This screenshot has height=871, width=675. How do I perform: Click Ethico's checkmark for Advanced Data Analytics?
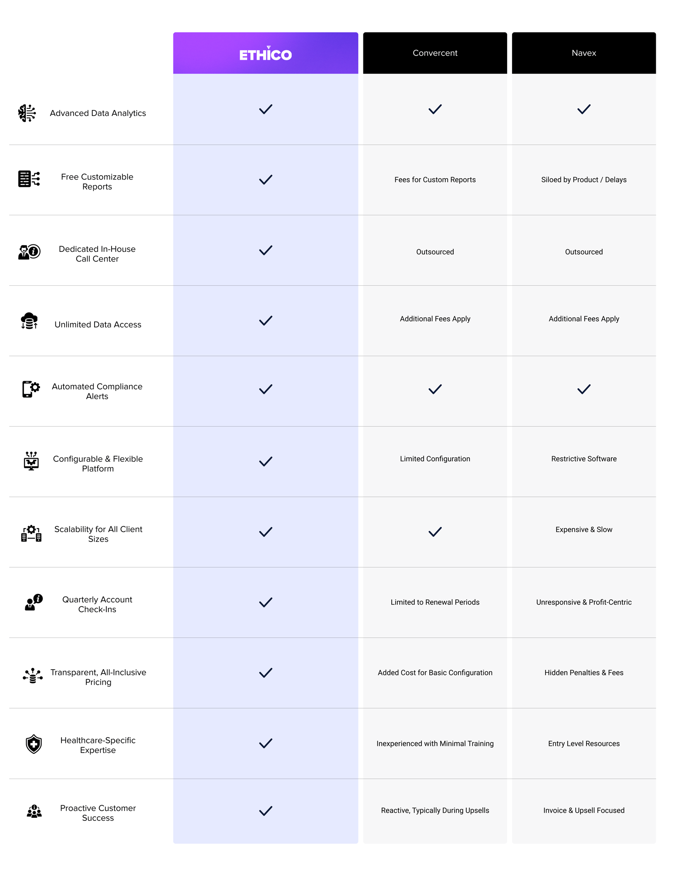(265, 109)
